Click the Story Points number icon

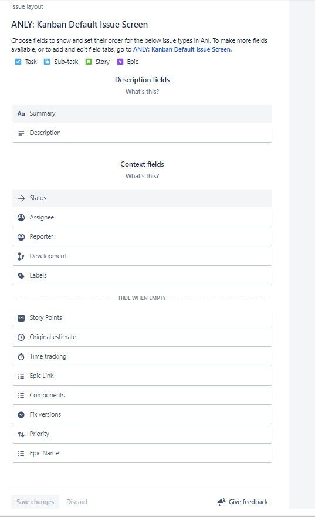[x=21, y=318]
